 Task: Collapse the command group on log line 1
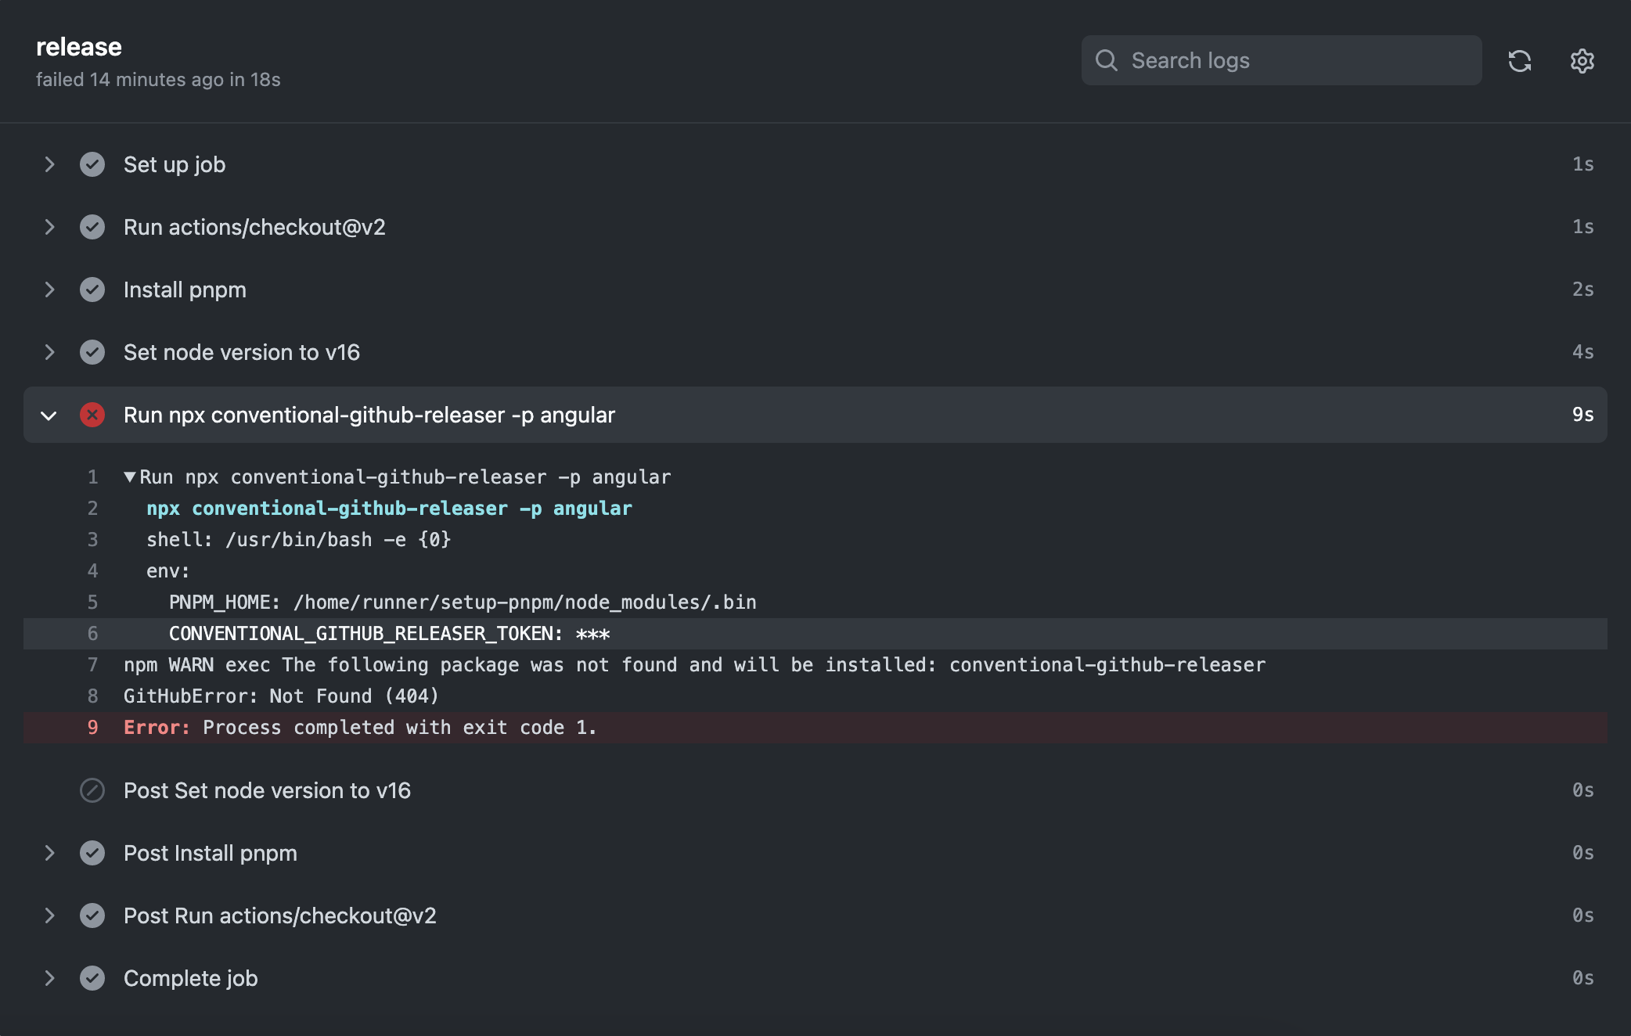point(130,477)
